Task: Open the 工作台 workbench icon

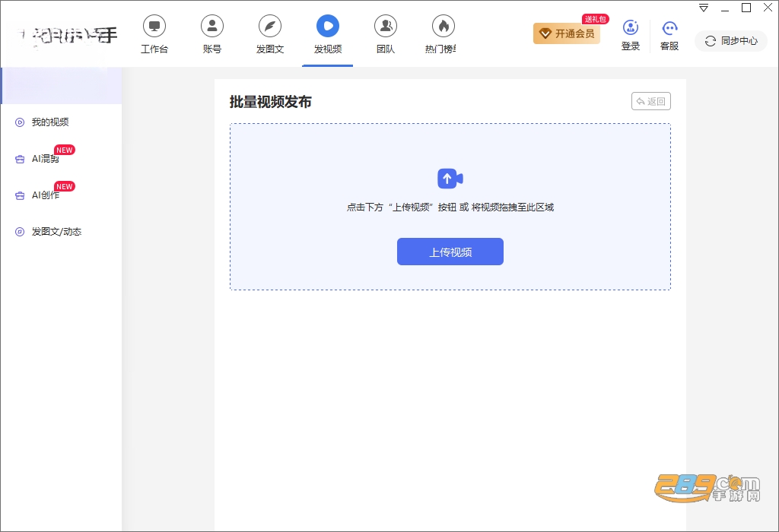Action: (x=154, y=26)
